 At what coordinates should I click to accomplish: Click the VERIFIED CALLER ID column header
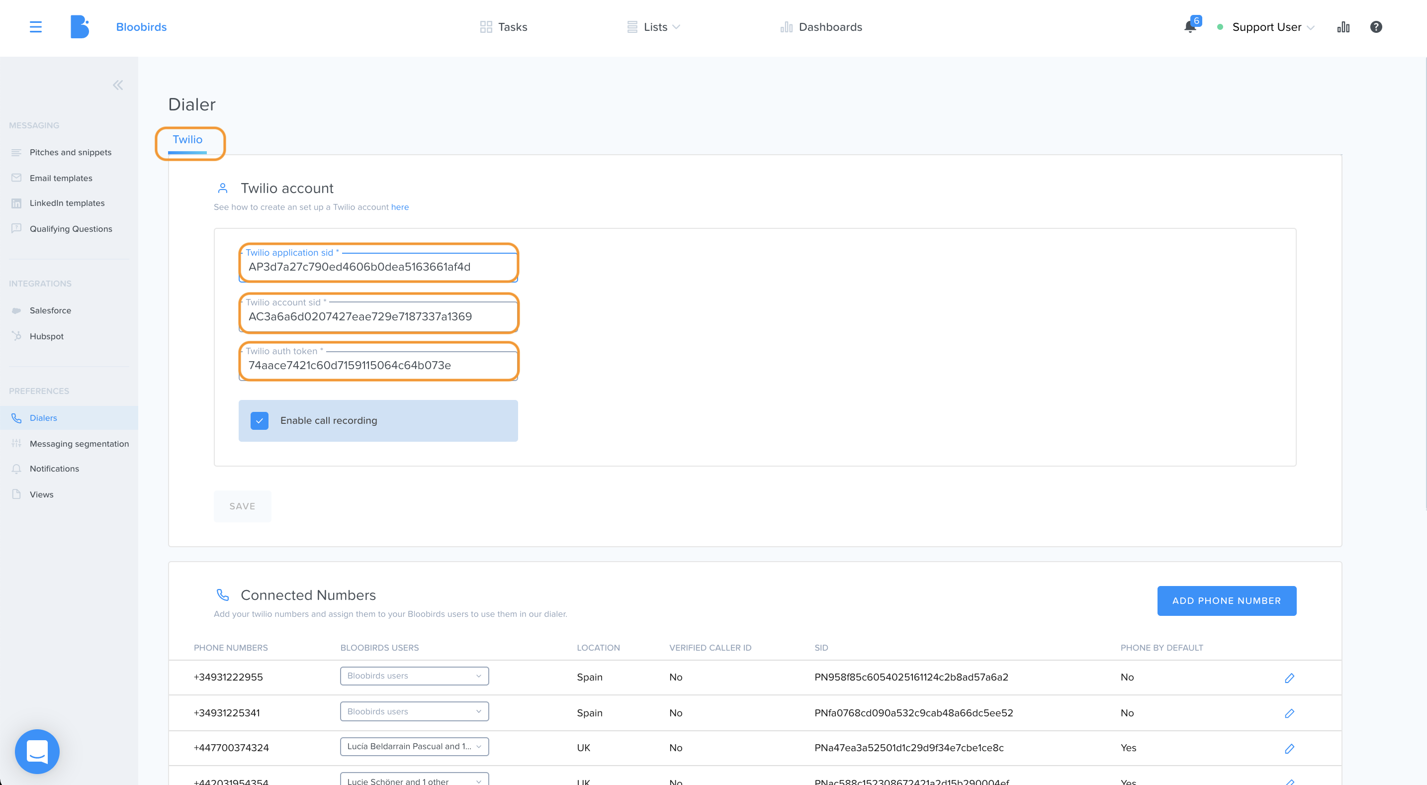click(x=710, y=648)
